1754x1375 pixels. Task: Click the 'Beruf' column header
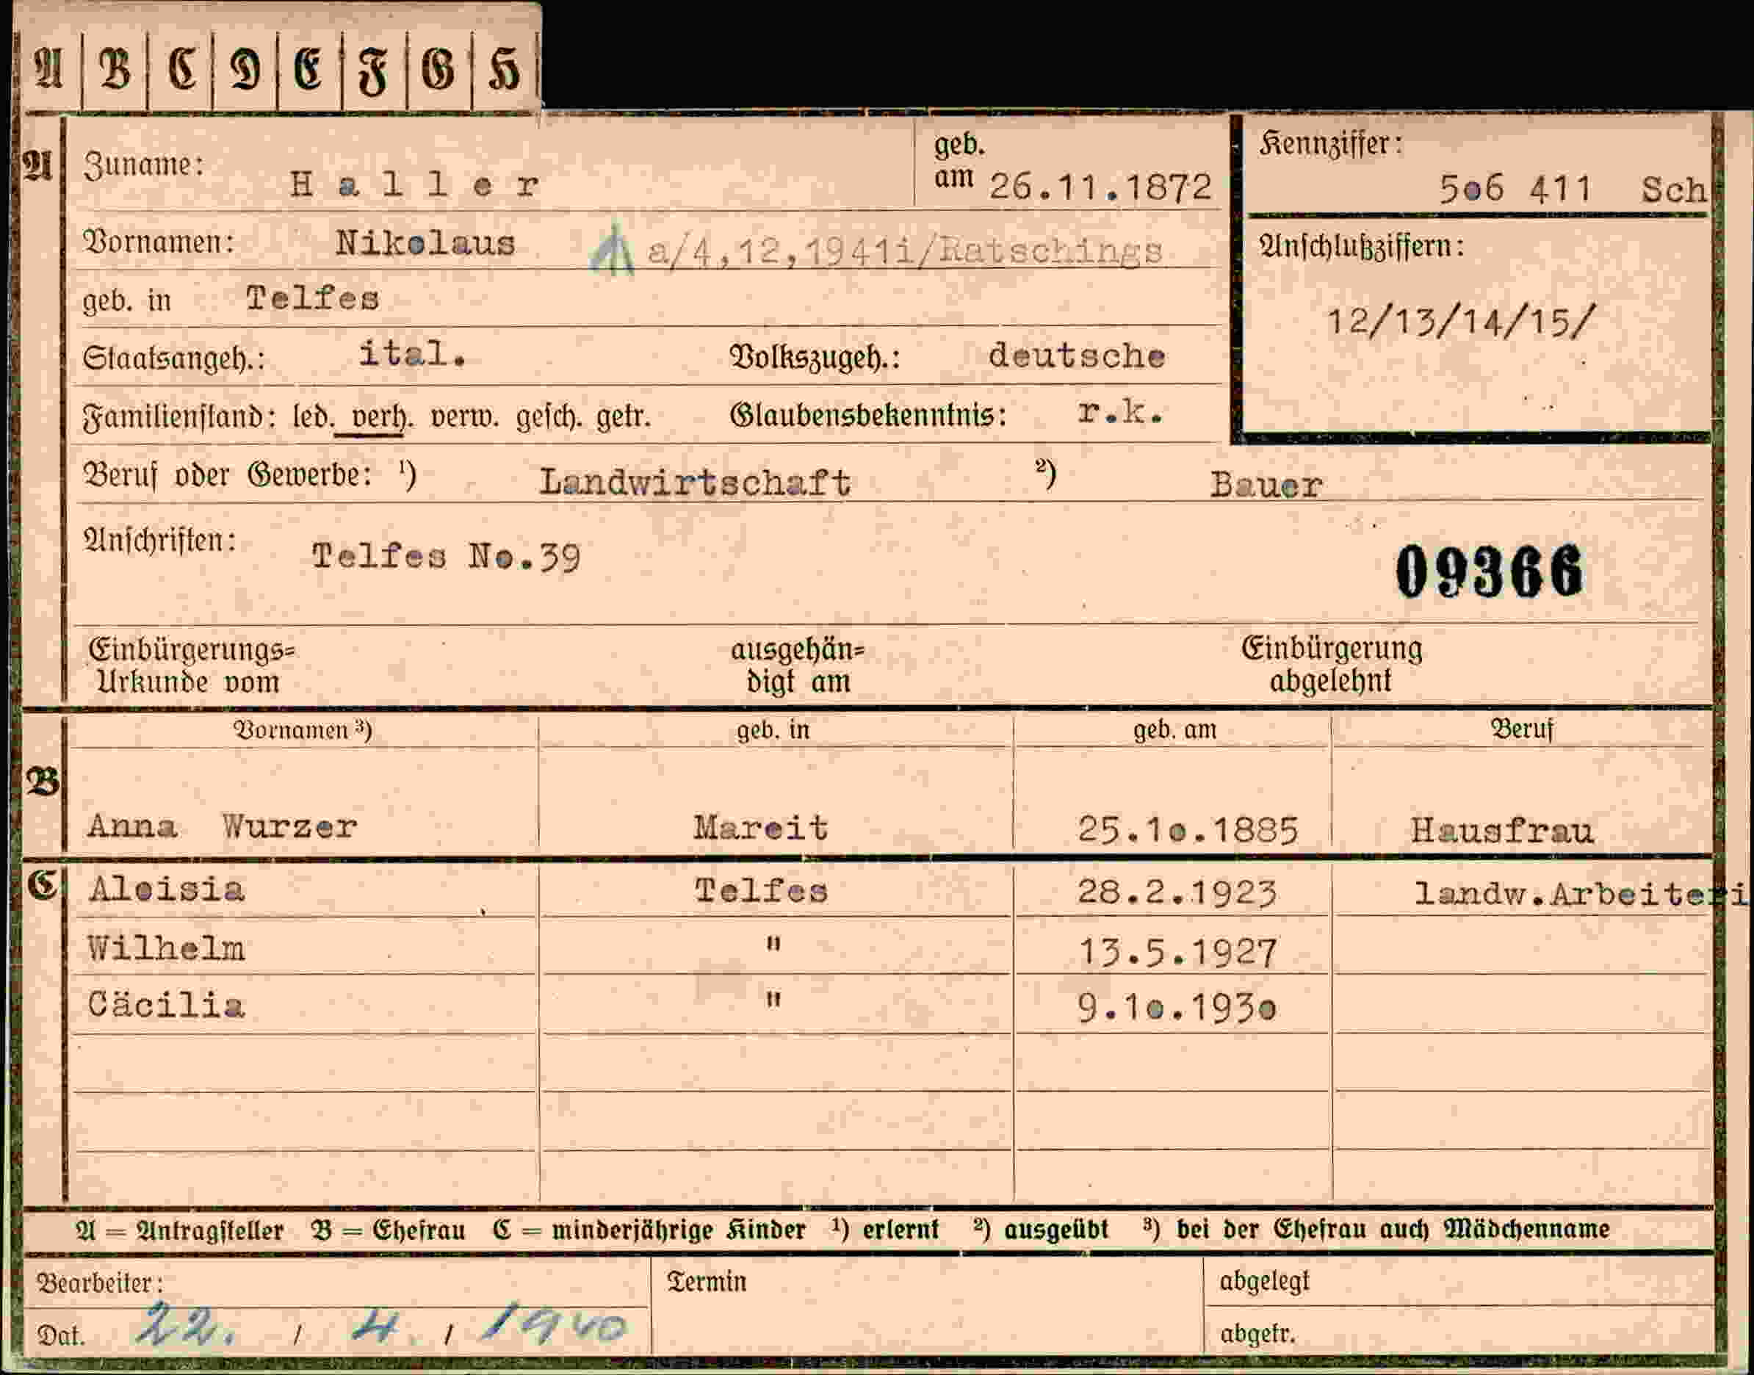point(1521,729)
